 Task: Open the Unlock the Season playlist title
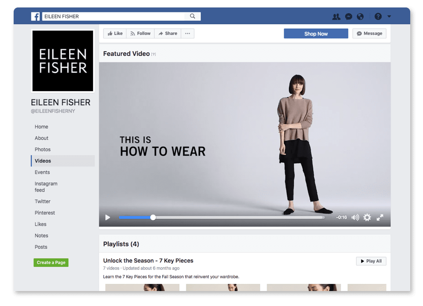(x=148, y=261)
